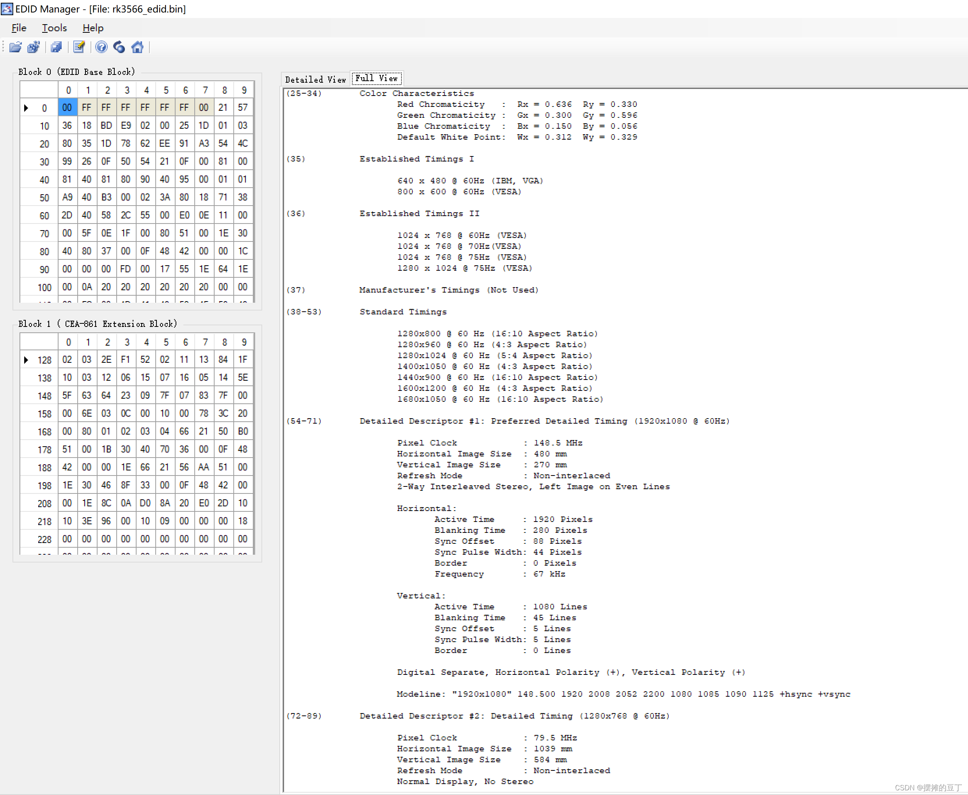This screenshot has height=795, width=968.
Task: Select cell 57 in Block 0 row 0
Action: pyautogui.click(x=243, y=108)
